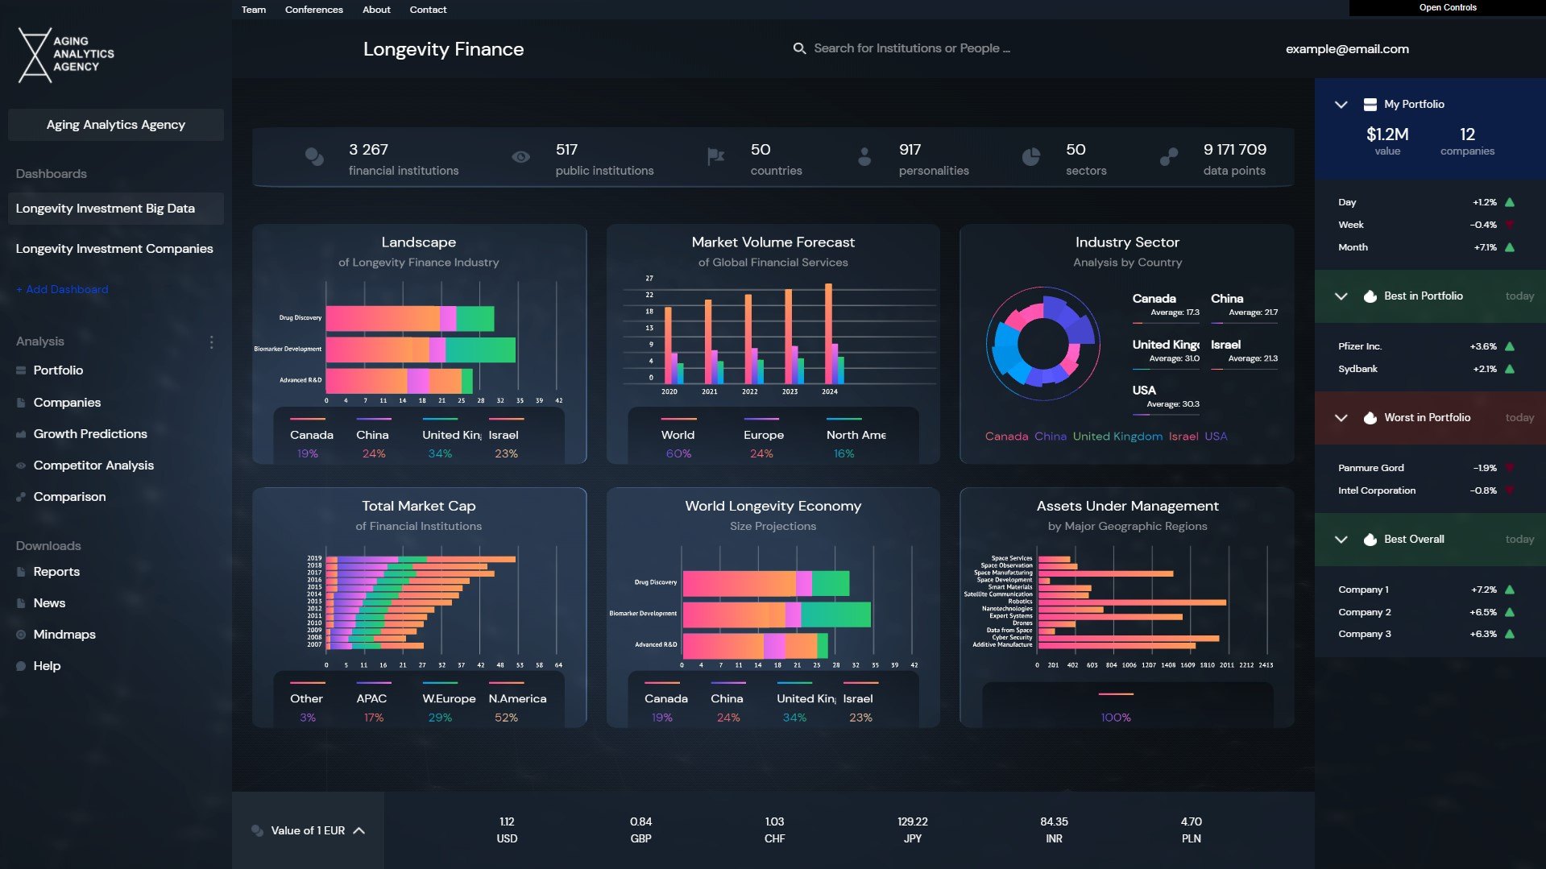The height and width of the screenshot is (869, 1546).
Task: Click the Add Dashboard link
Action: click(62, 290)
